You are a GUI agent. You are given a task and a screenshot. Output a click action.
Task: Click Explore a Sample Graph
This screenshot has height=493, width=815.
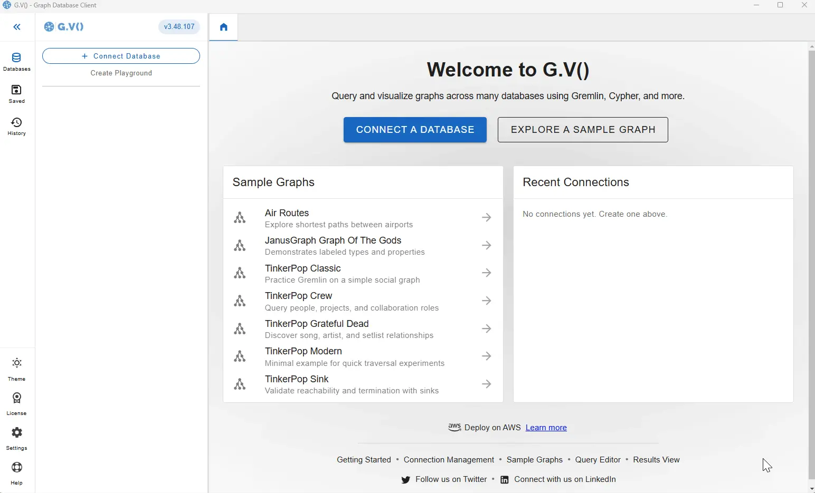coord(582,129)
